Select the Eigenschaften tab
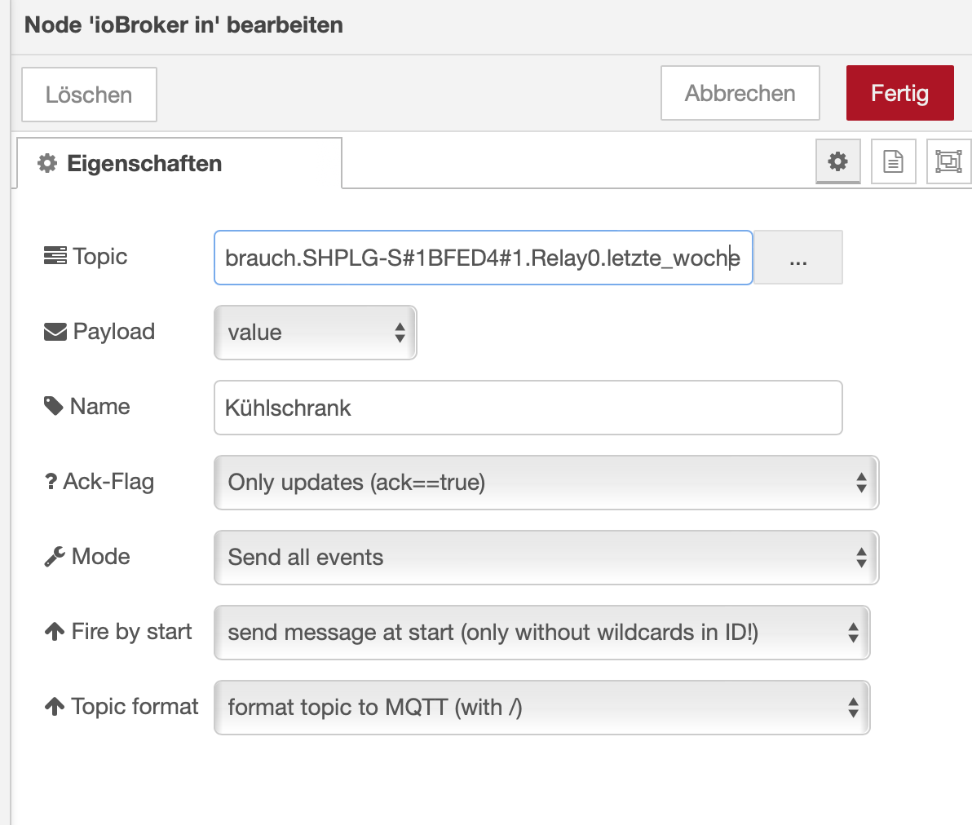The image size is (972, 825). pyautogui.click(x=178, y=163)
